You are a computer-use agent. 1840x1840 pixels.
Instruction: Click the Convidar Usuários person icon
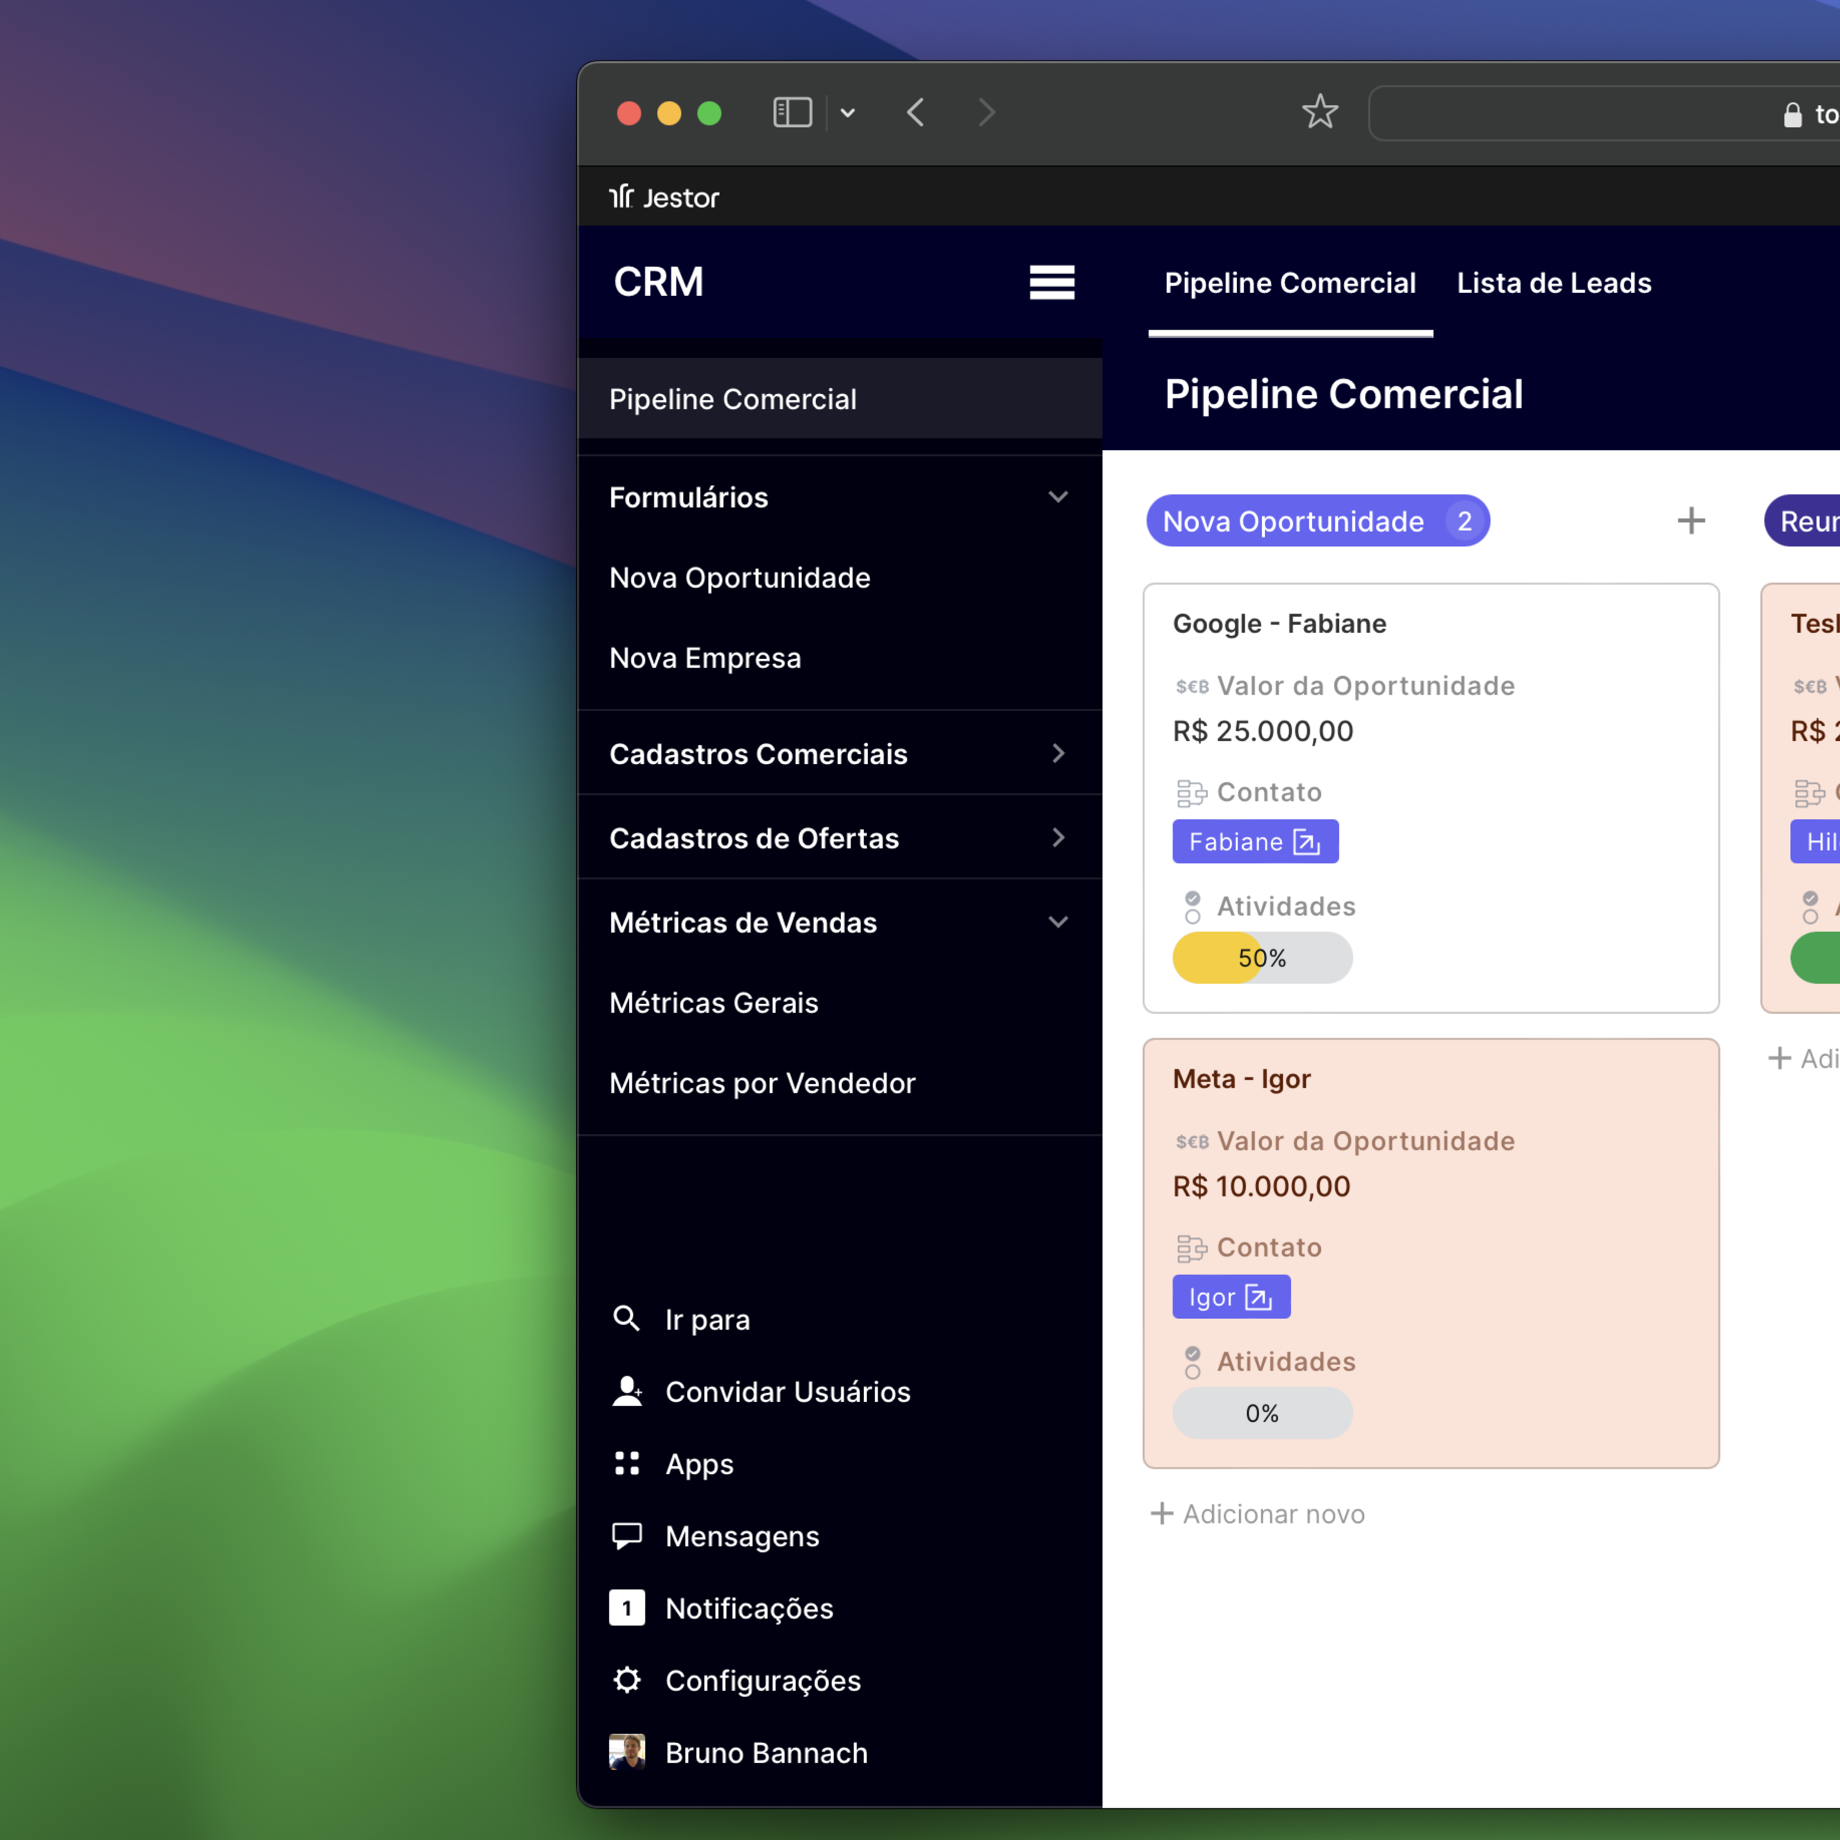click(627, 1391)
